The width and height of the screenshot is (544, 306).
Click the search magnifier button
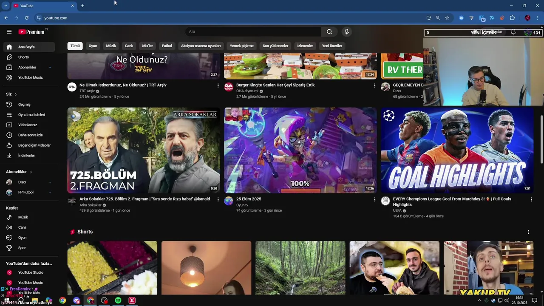pos(329,32)
